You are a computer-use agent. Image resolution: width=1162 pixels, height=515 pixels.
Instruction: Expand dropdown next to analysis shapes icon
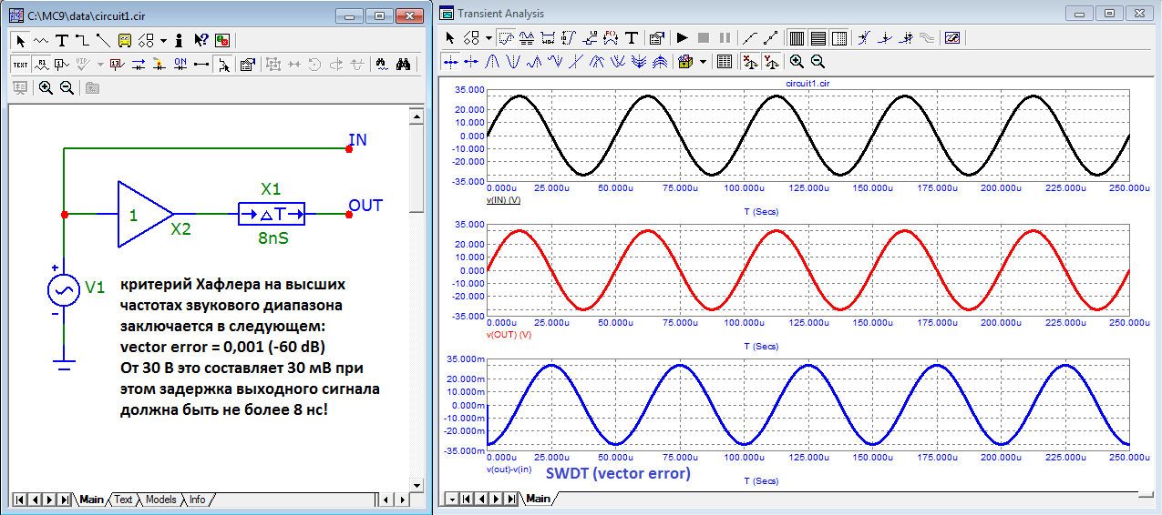coord(488,38)
